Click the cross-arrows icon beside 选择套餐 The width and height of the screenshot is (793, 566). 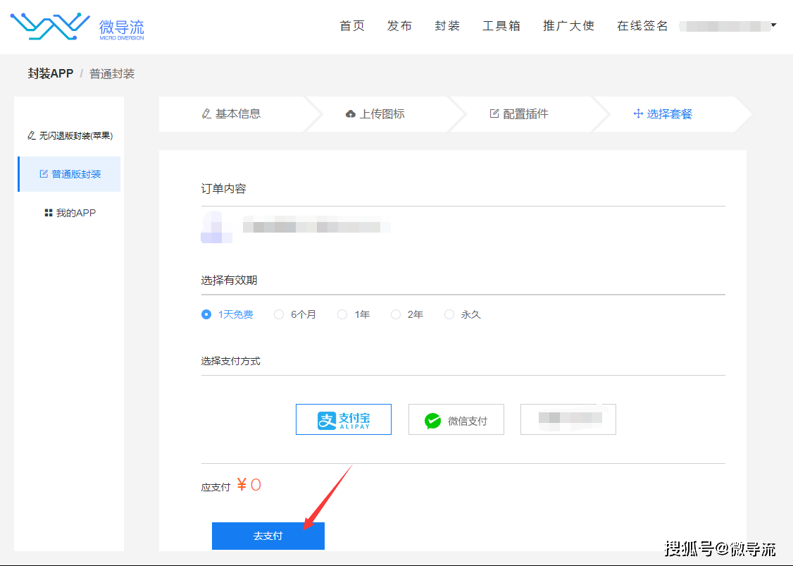[x=638, y=113]
